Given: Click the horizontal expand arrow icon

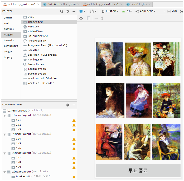Looking at the screenshot, I should (x=96, y=18).
